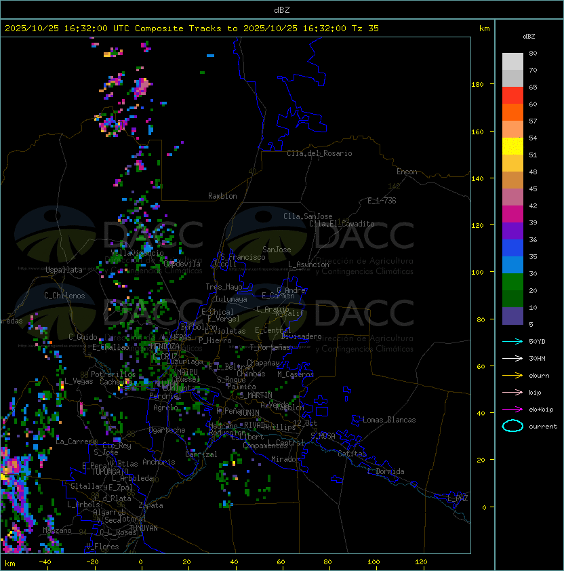Pick the bright yellow 51-54 dBZ swatch
Screen dimensions: 564x571
512,146
